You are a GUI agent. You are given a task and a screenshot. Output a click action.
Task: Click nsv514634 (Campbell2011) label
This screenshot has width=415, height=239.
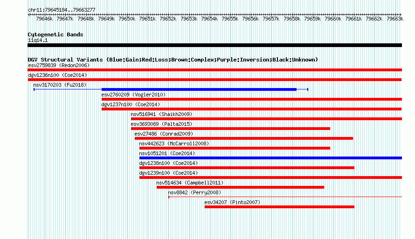point(190,183)
